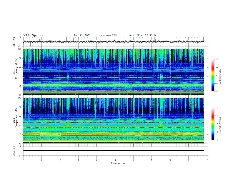Click the ch.2 spectrogram panel

tap(113, 121)
